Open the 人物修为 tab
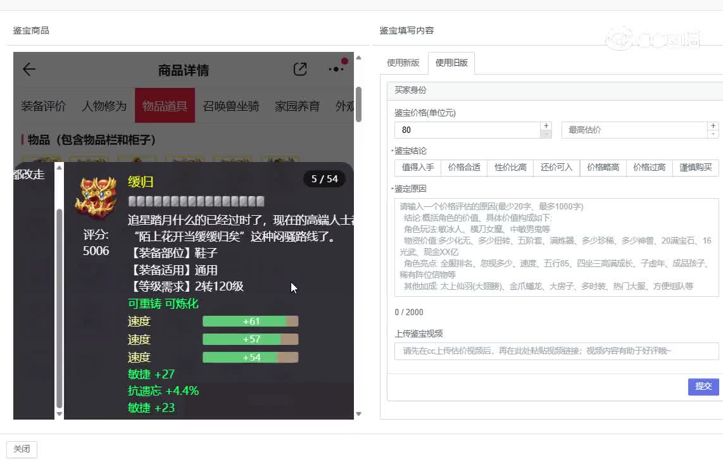The width and height of the screenshot is (723, 462). 104,106
